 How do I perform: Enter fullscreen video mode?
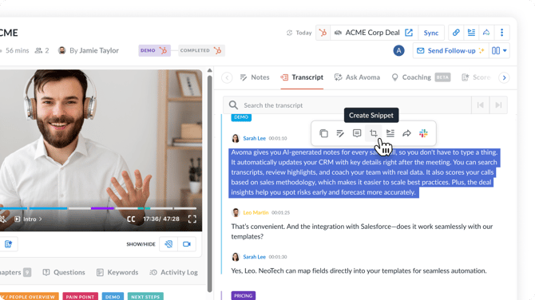[192, 219]
